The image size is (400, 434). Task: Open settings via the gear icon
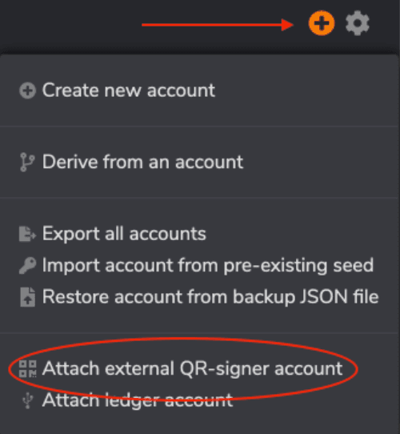coord(358,23)
